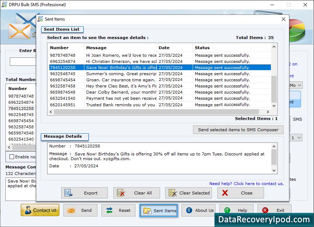Image resolution: width=314 pixels, height=227 pixels.
Task: Click number 6620145951 in sent list
Action: point(63,105)
